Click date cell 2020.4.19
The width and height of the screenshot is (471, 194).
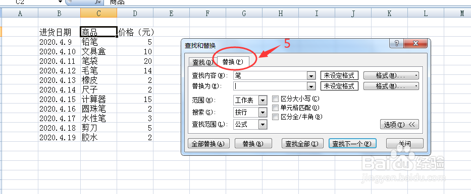coord(59,137)
